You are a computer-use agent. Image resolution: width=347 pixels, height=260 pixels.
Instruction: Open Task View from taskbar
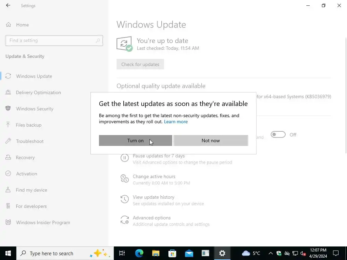tap(122, 253)
